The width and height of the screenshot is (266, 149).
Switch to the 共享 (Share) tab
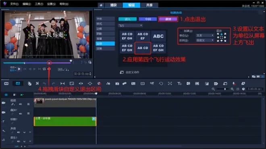coord(150,5)
